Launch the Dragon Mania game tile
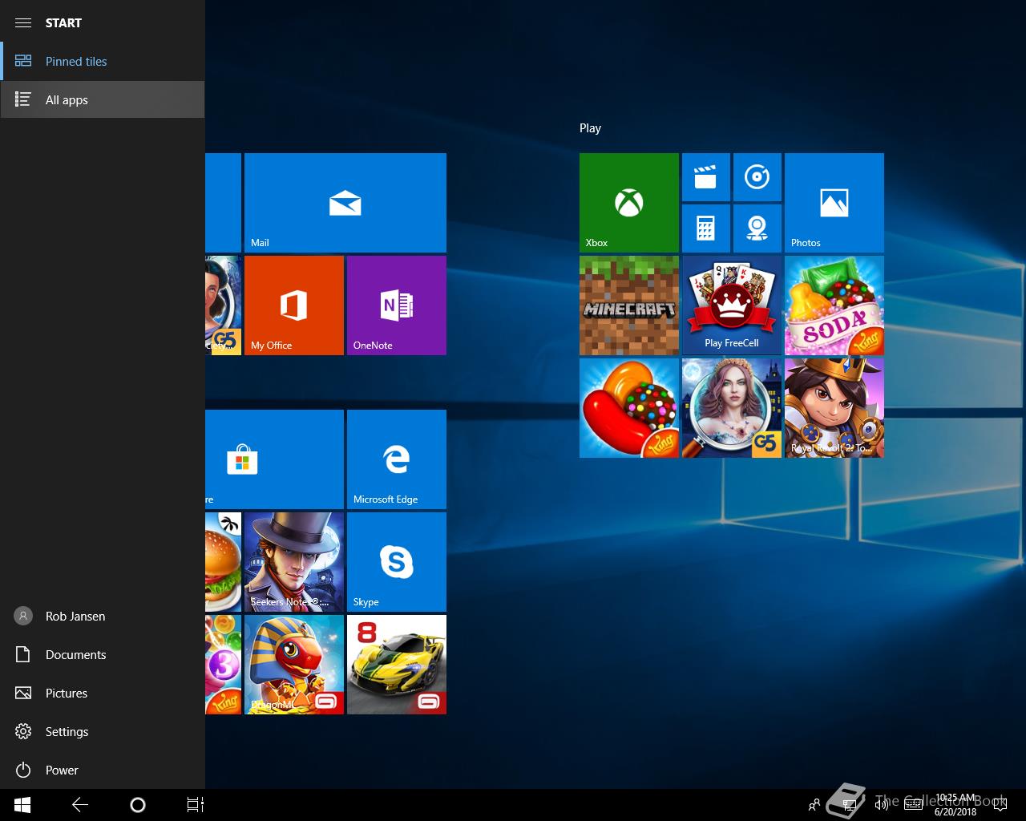 (x=294, y=665)
